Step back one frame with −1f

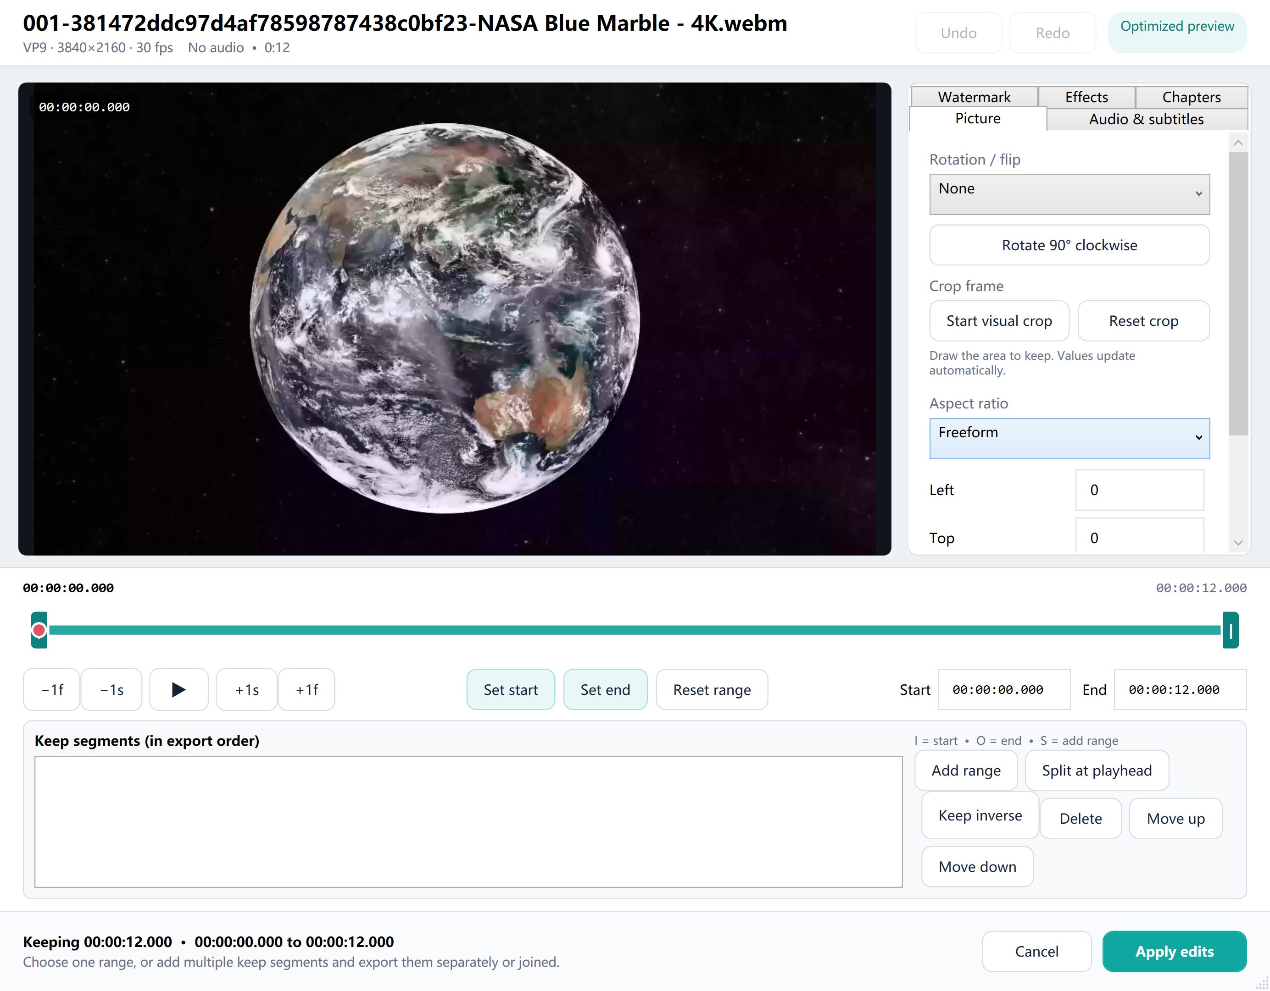[52, 689]
